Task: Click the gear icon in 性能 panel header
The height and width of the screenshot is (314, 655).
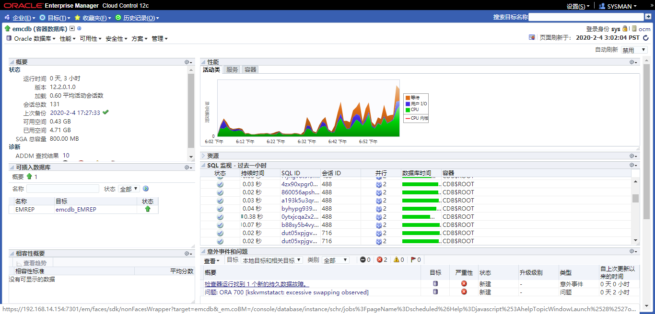Action: coord(633,62)
